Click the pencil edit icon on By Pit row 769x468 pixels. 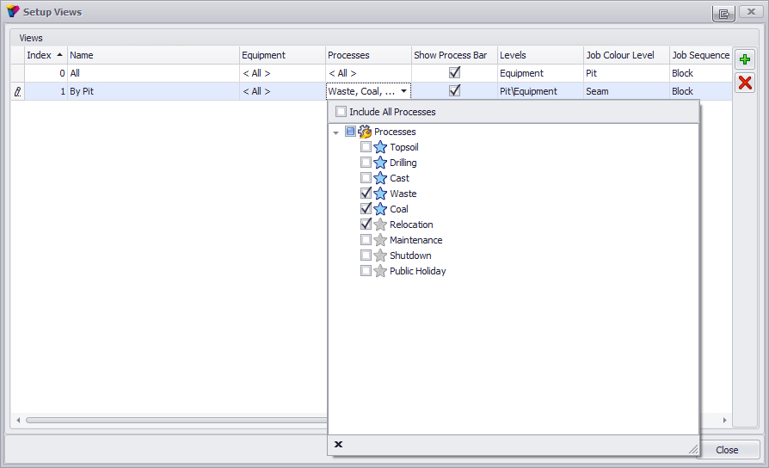click(18, 91)
